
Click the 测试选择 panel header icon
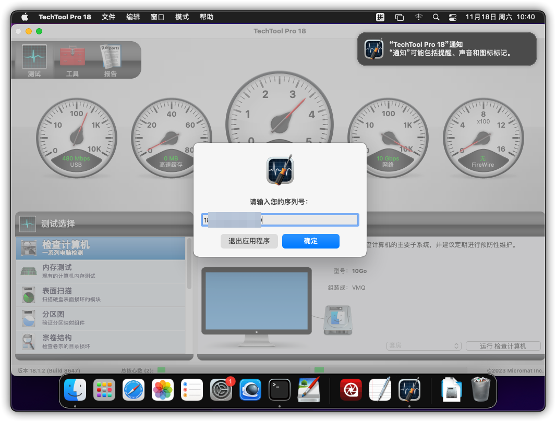pyautogui.click(x=27, y=224)
